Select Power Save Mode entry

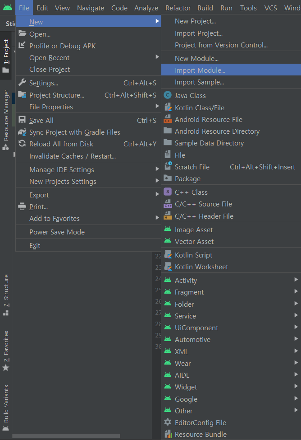point(88,232)
